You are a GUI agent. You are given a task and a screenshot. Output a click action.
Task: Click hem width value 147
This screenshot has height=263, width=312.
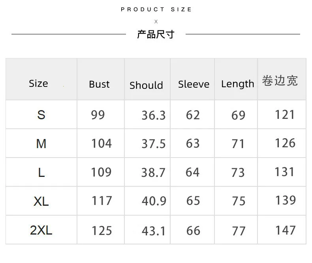click(285, 230)
